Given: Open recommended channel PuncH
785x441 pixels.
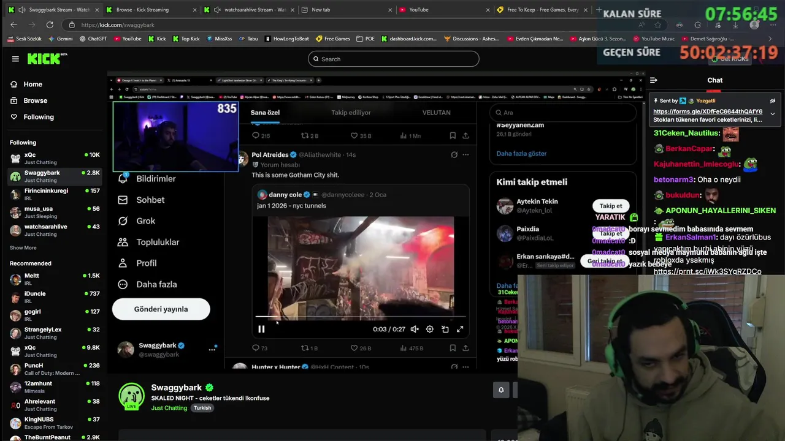Looking at the screenshot, I should (55, 369).
